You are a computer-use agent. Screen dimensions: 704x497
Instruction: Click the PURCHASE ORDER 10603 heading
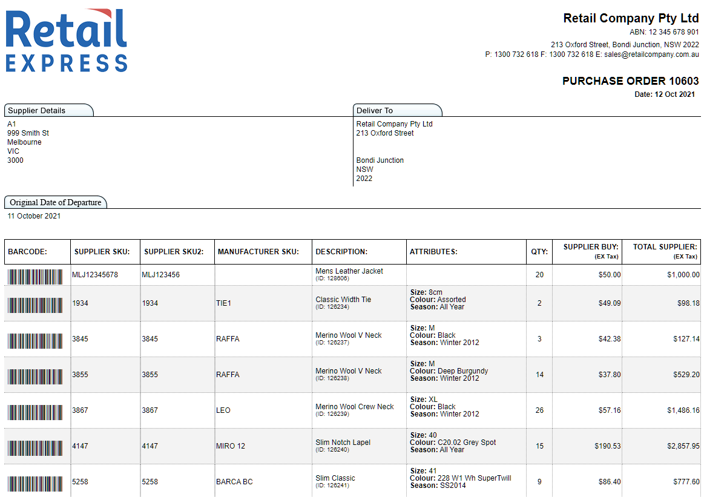pos(630,81)
